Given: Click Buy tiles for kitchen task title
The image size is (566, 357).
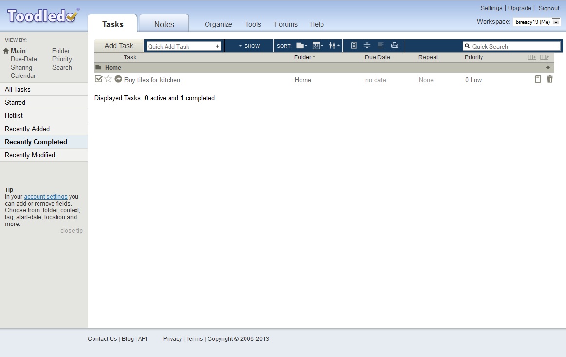Looking at the screenshot, I should pos(152,80).
